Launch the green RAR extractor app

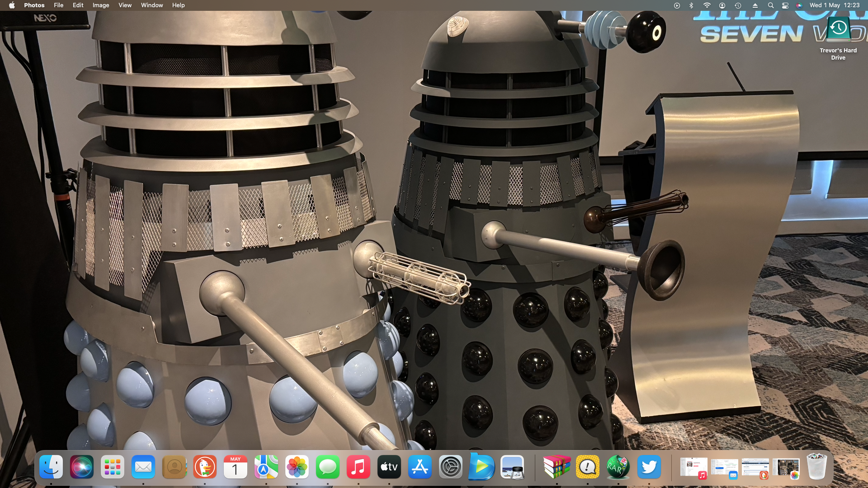(618, 467)
